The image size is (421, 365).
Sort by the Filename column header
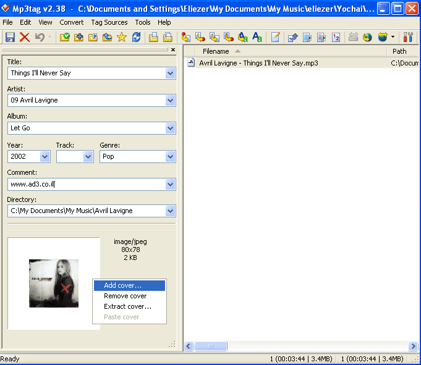click(216, 51)
